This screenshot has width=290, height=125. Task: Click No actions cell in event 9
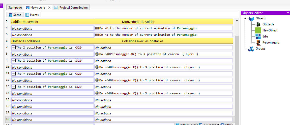pyautogui.click(x=163, y=61)
